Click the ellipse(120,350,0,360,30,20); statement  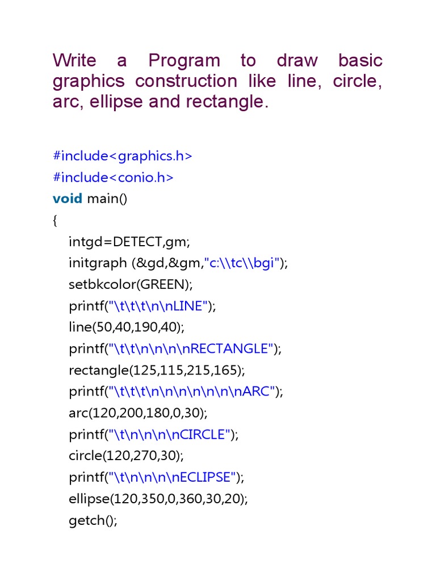pyautogui.click(x=158, y=499)
